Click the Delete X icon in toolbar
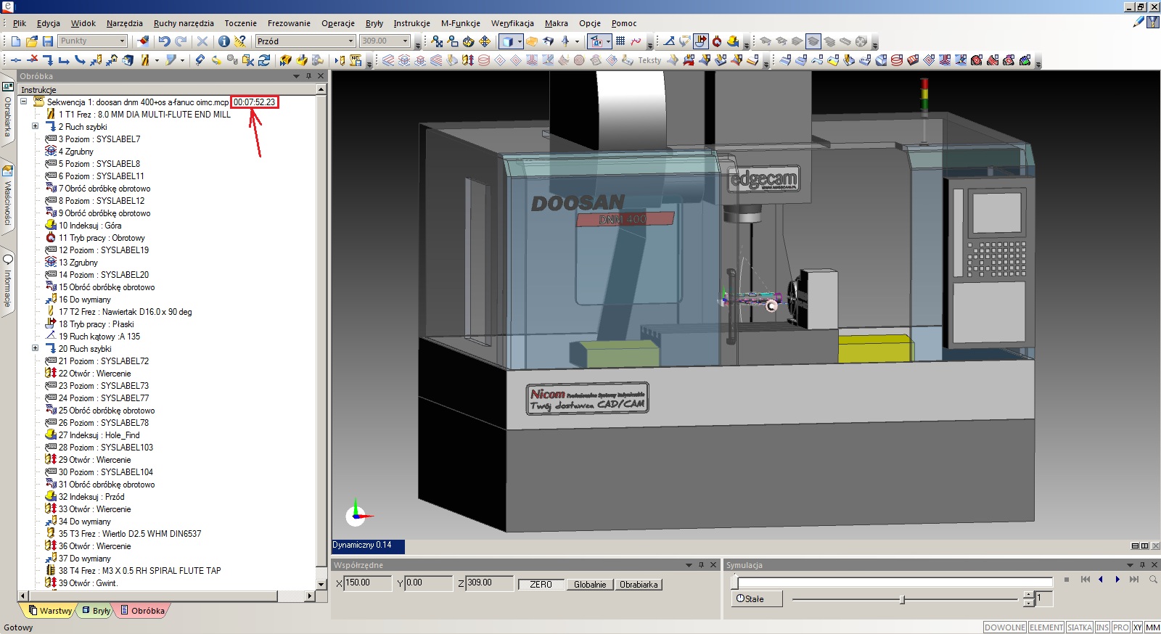Screen dimensions: 1161x634 pos(202,41)
